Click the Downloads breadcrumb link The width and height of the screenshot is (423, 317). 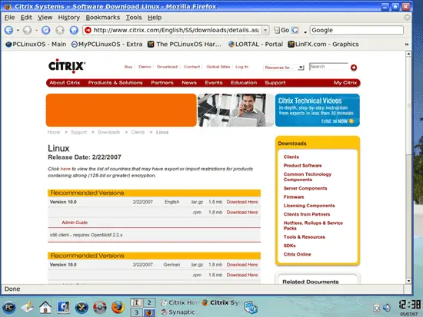[108, 132]
